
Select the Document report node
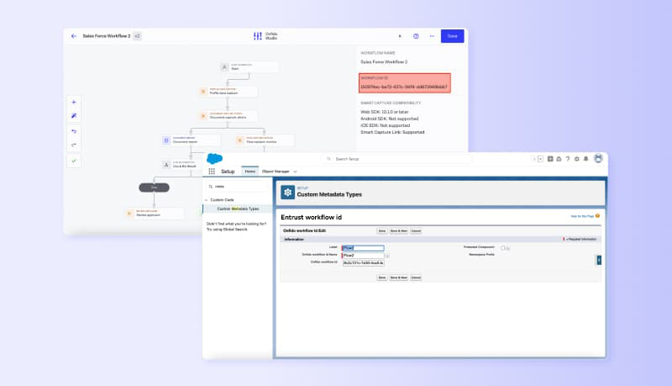192,140
